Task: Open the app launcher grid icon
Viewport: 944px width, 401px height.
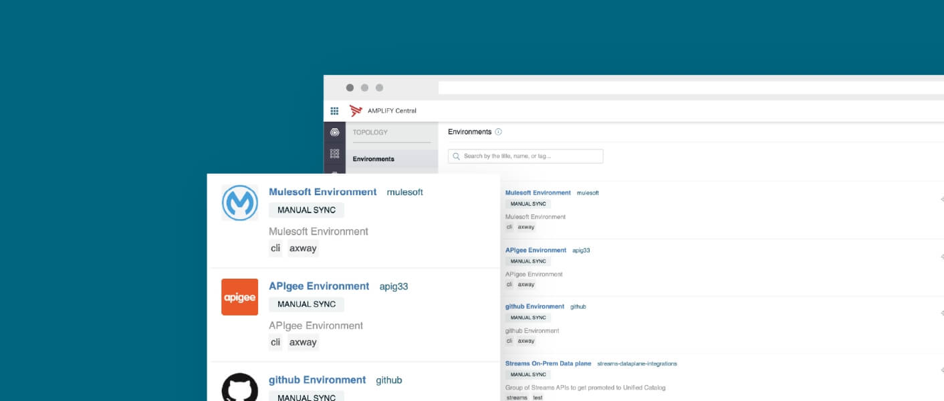Action: point(334,111)
